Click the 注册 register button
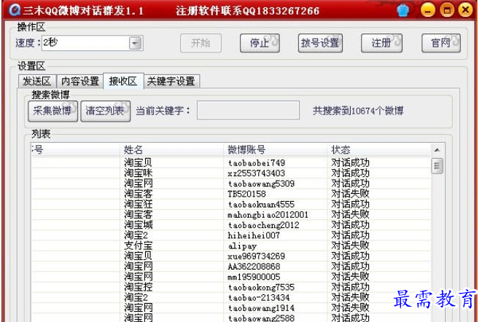The image size is (482, 322). [x=381, y=43]
